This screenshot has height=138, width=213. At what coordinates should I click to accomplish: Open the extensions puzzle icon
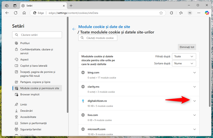(x=172, y=13)
